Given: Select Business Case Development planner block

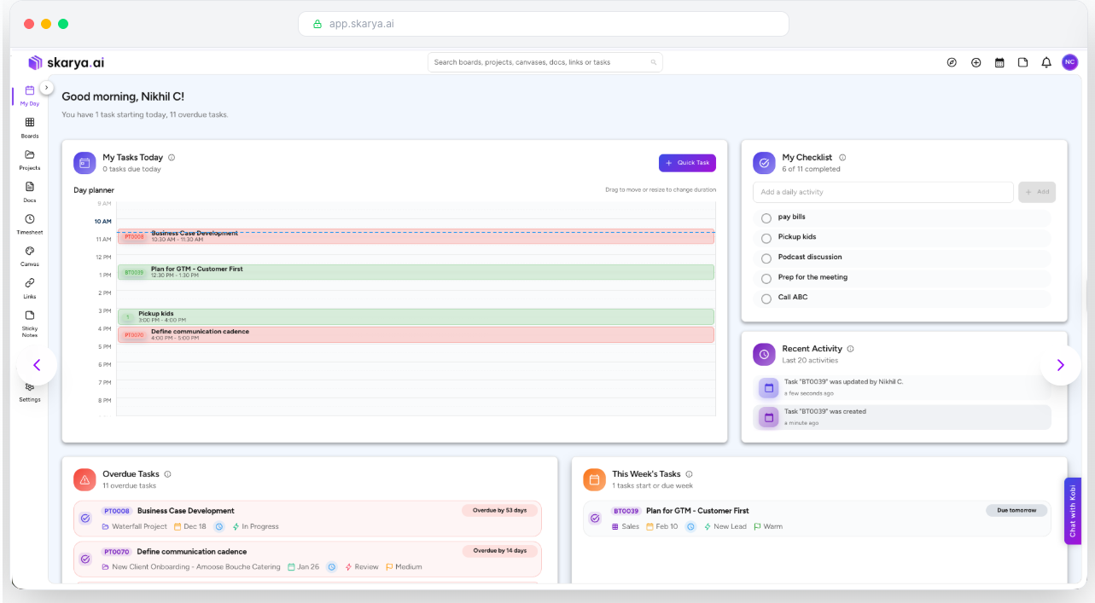Looking at the screenshot, I should 416,236.
